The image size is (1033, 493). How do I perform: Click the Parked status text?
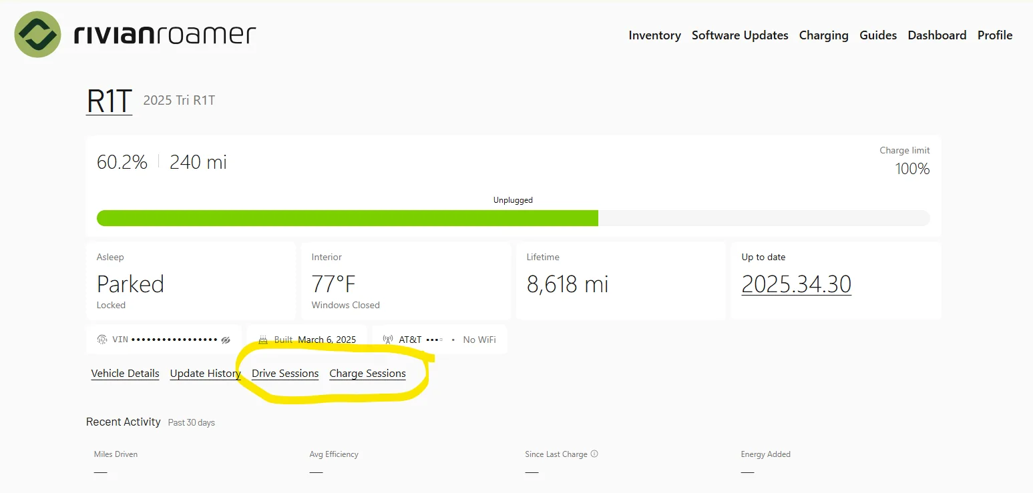130,284
